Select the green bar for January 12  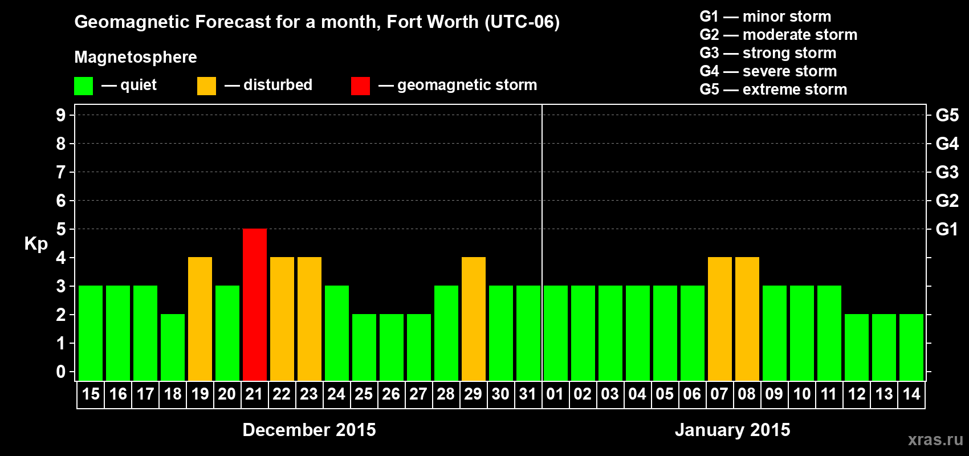point(857,347)
